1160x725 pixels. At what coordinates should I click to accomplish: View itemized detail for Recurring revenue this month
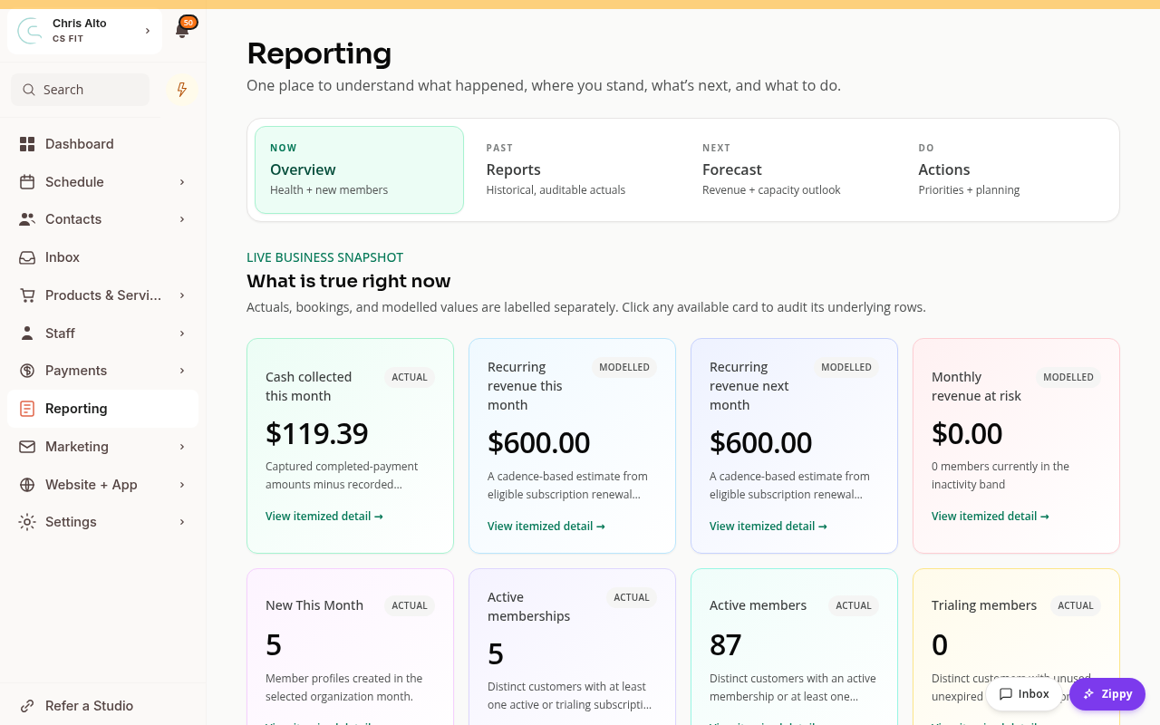coord(546,526)
